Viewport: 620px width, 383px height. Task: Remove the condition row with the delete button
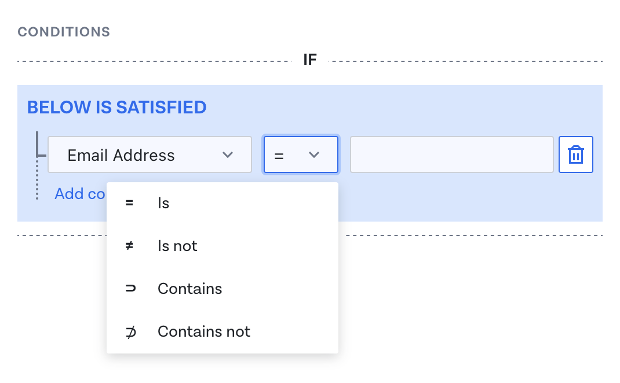pos(575,154)
